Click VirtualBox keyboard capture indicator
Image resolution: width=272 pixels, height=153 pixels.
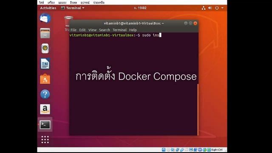click(x=209, y=150)
